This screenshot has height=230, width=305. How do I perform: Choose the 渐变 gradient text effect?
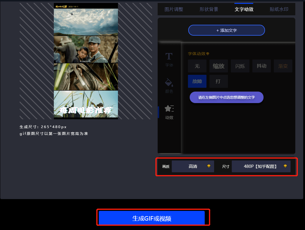283,66
